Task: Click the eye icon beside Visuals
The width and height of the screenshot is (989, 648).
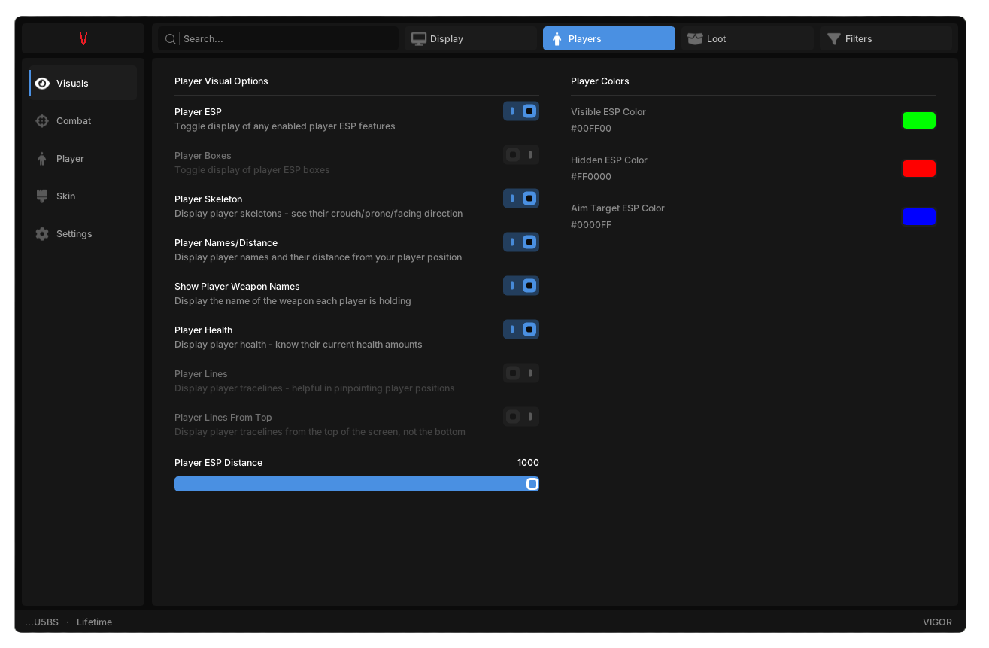Action: click(x=42, y=83)
